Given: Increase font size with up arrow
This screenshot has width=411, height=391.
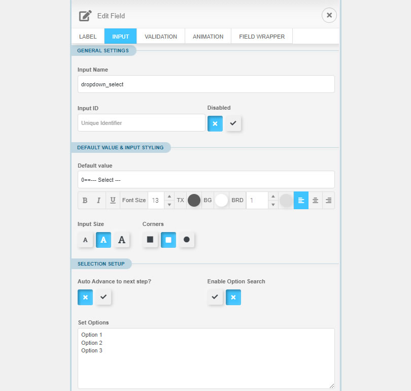Looking at the screenshot, I should coord(169,197).
